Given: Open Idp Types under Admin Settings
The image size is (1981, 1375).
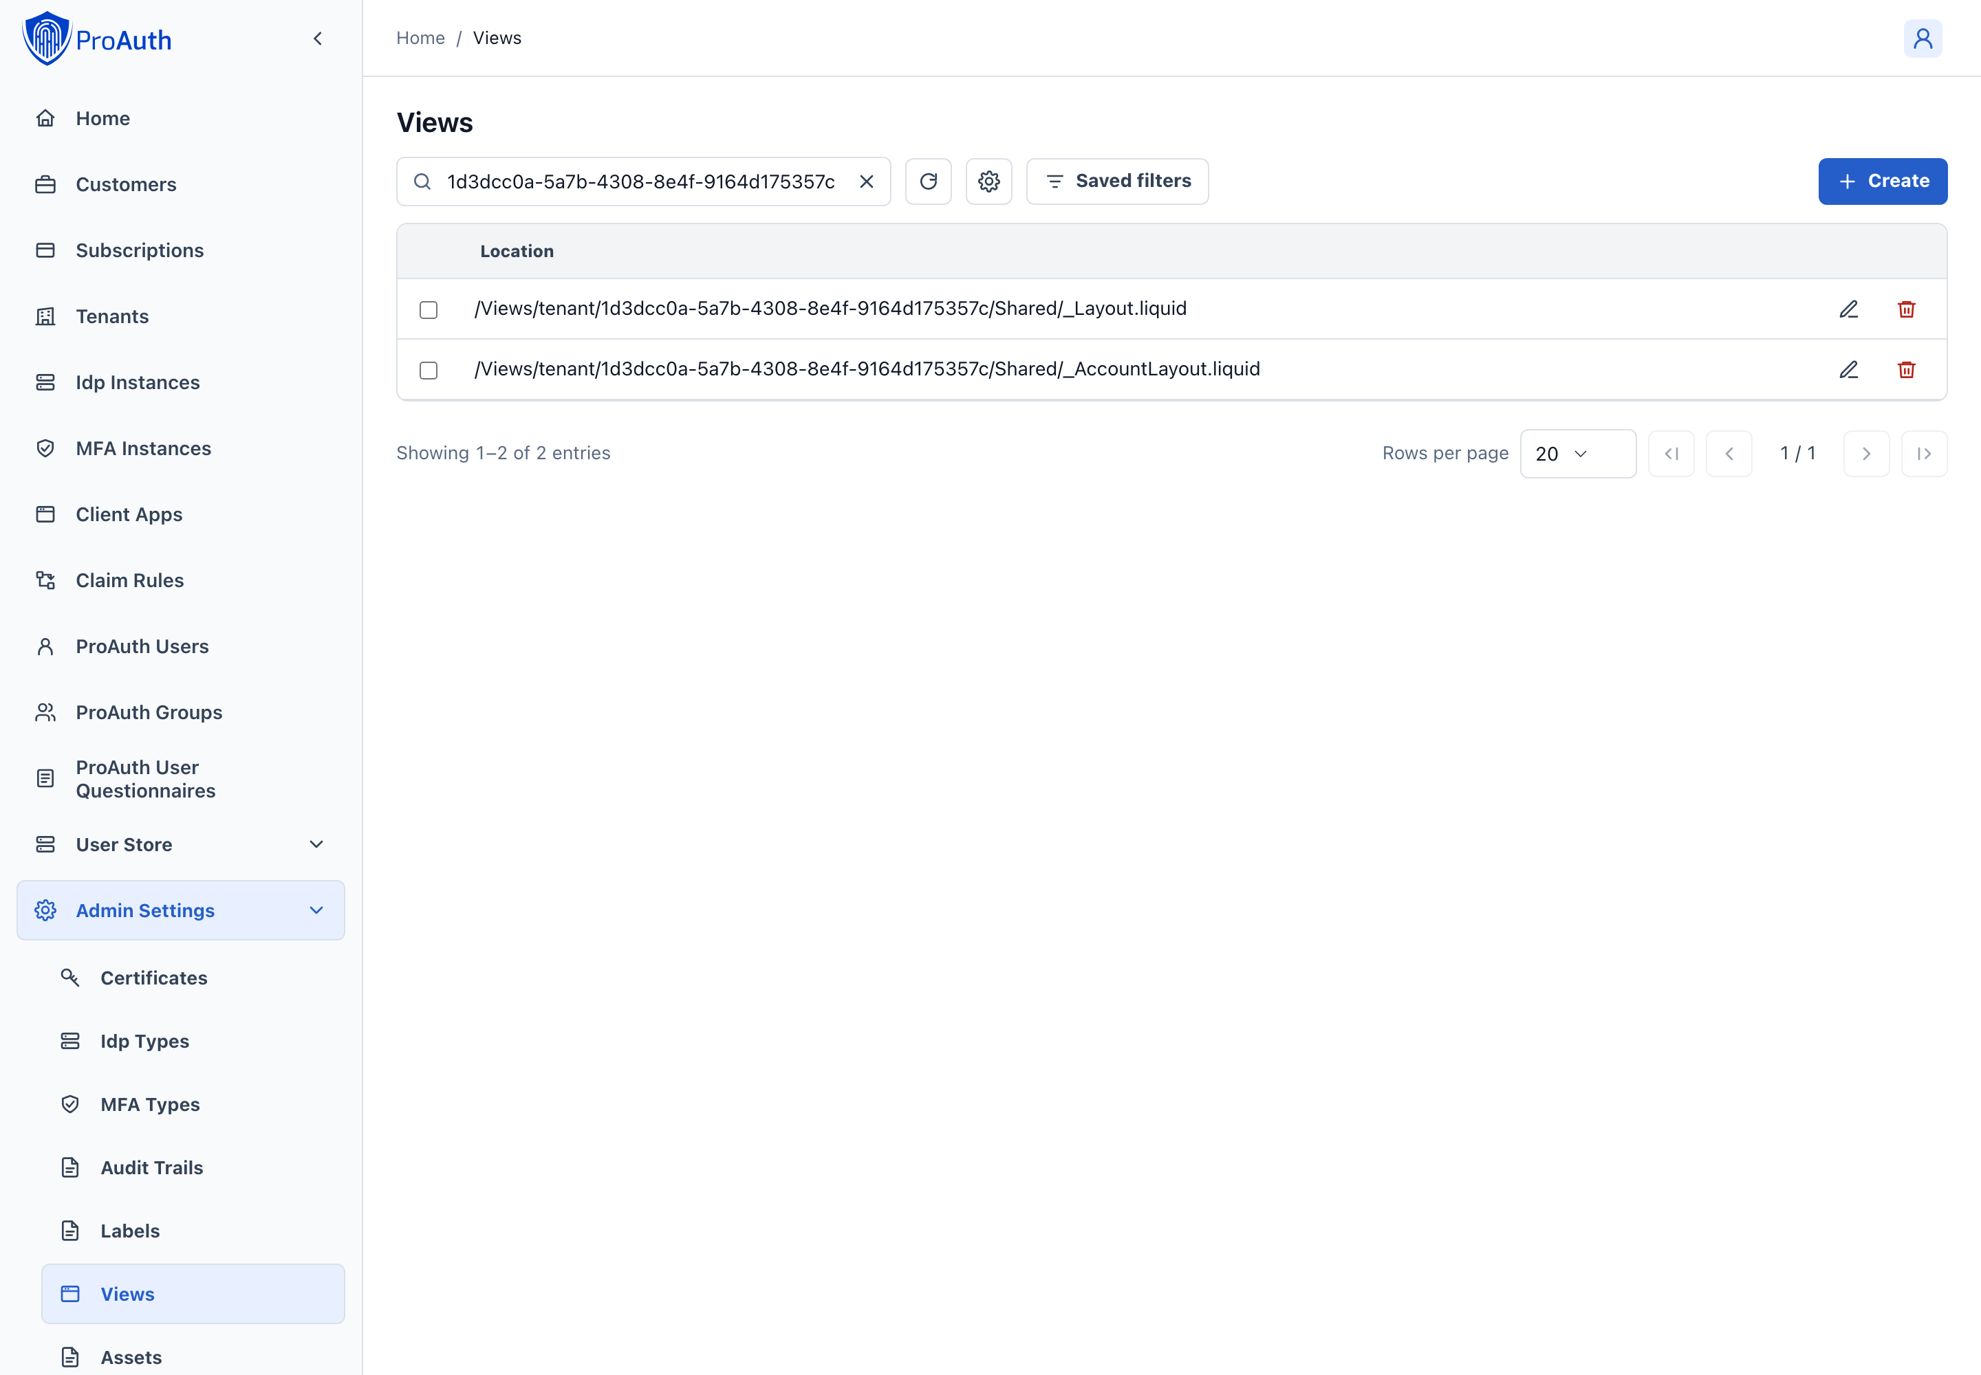Looking at the screenshot, I should [x=193, y=1041].
